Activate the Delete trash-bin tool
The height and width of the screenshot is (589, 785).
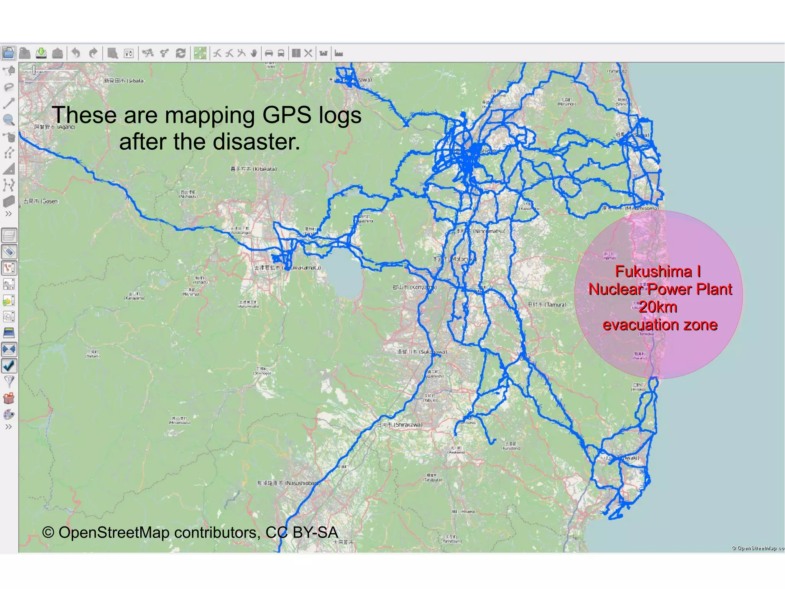(x=9, y=137)
